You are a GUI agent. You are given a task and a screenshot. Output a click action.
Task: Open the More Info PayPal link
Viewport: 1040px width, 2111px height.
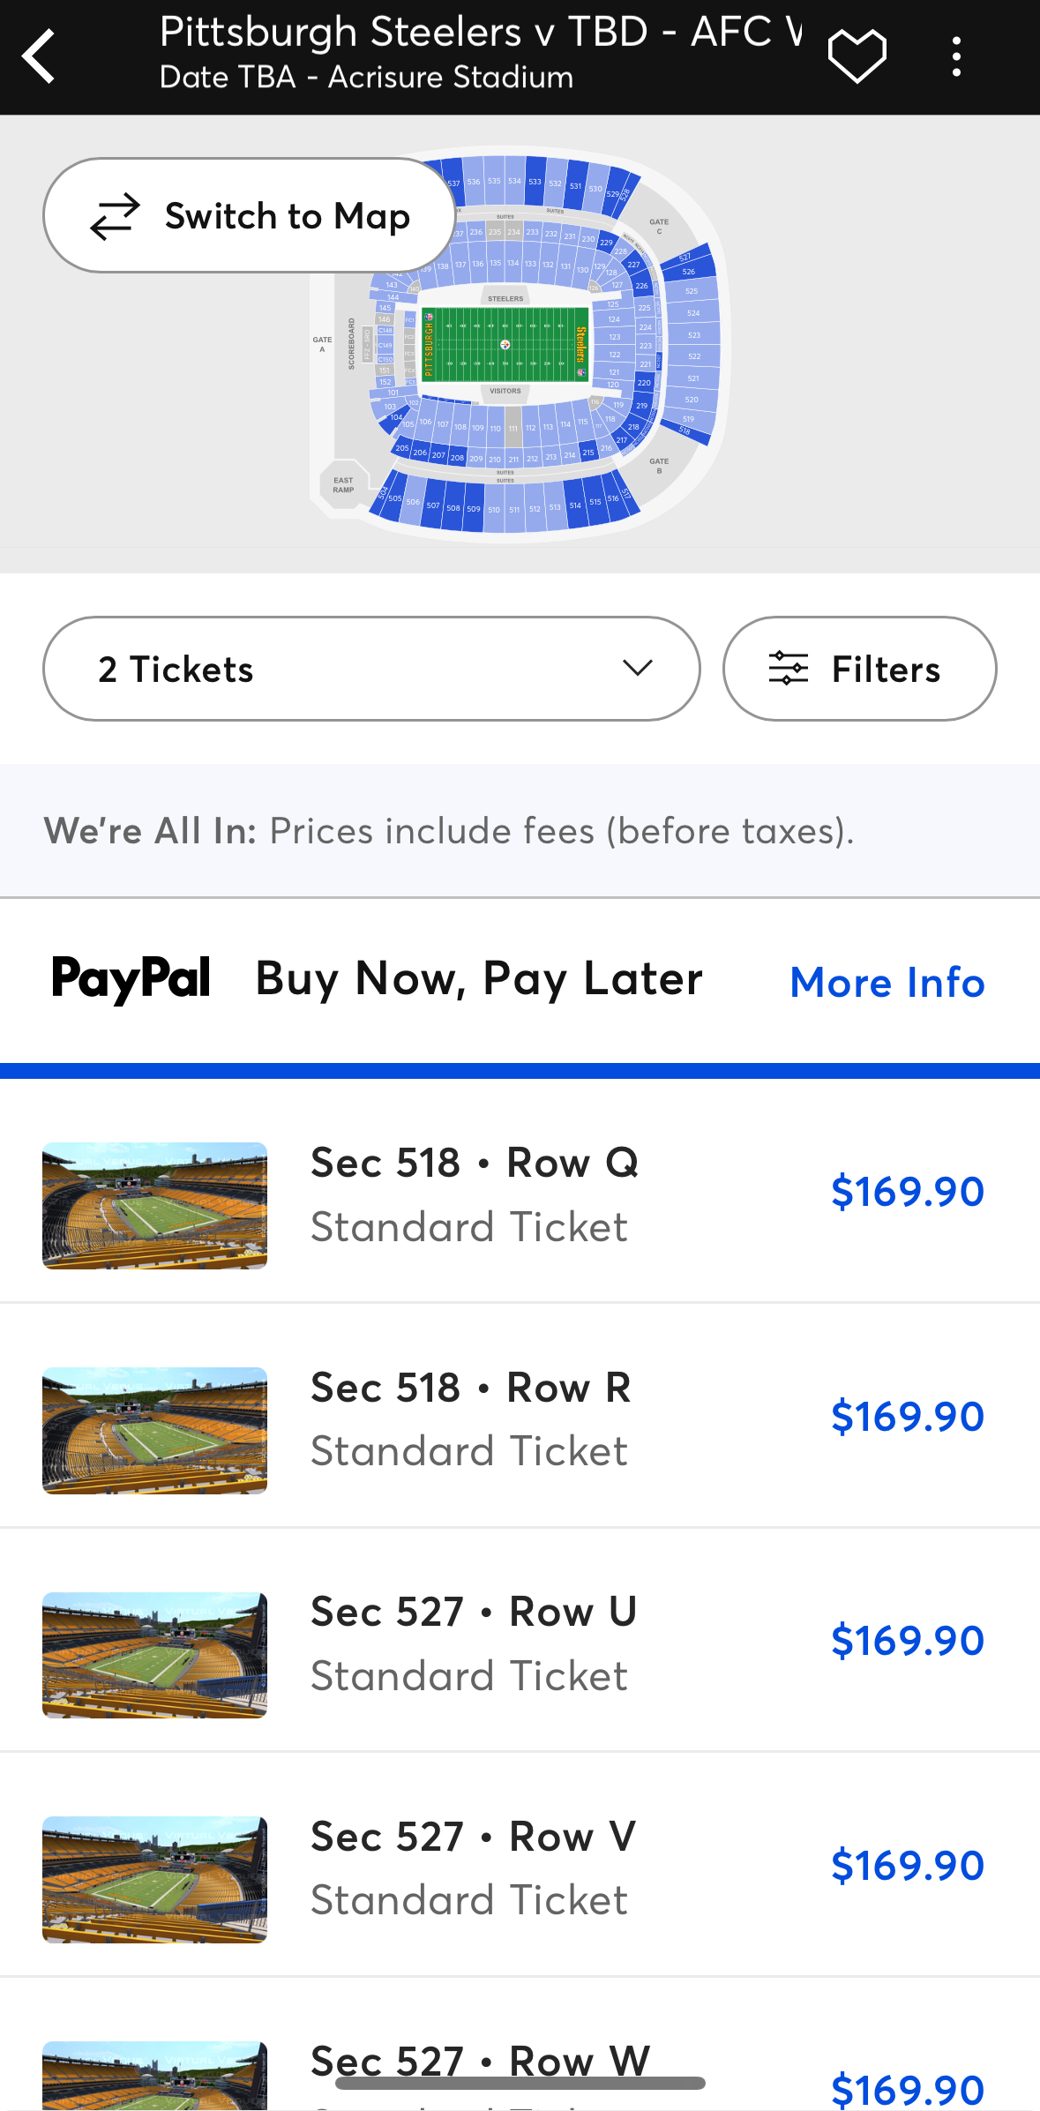887,982
